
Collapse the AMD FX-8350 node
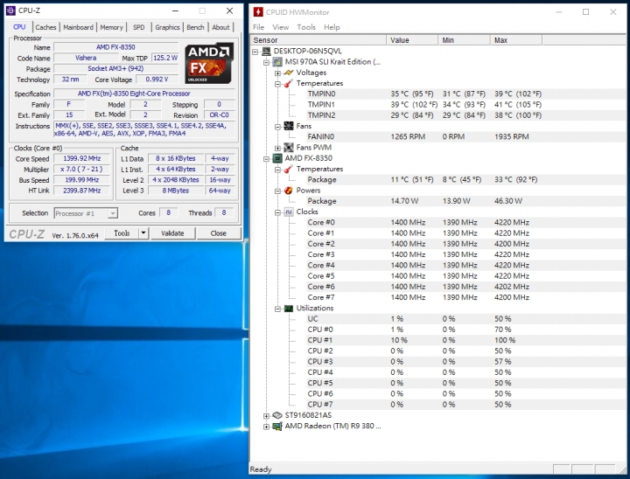(266, 158)
